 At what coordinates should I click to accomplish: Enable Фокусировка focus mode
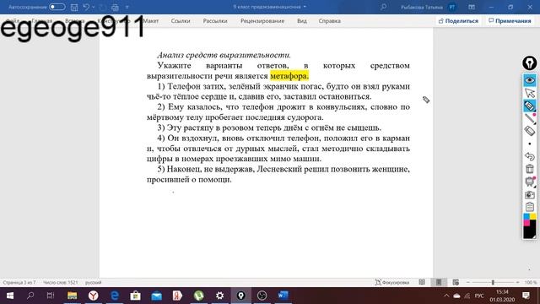(391, 283)
